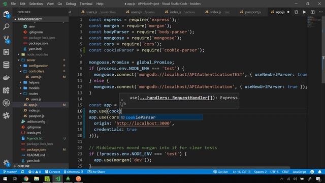The height and width of the screenshot is (183, 325).
Task: Open the Search view in activity bar
Action: [x=6, y=26]
